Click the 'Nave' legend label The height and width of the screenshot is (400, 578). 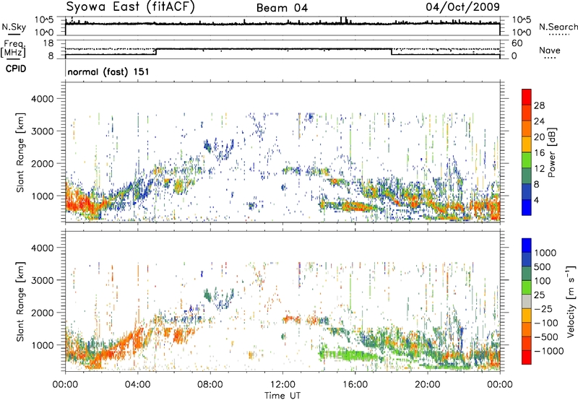[x=550, y=51]
